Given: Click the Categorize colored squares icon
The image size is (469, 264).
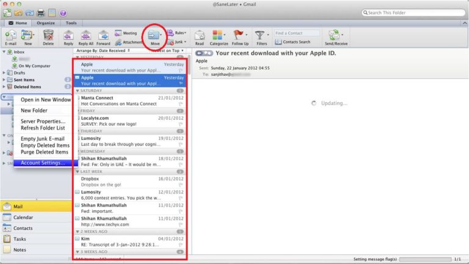Looking at the screenshot, I should point(217,35).
